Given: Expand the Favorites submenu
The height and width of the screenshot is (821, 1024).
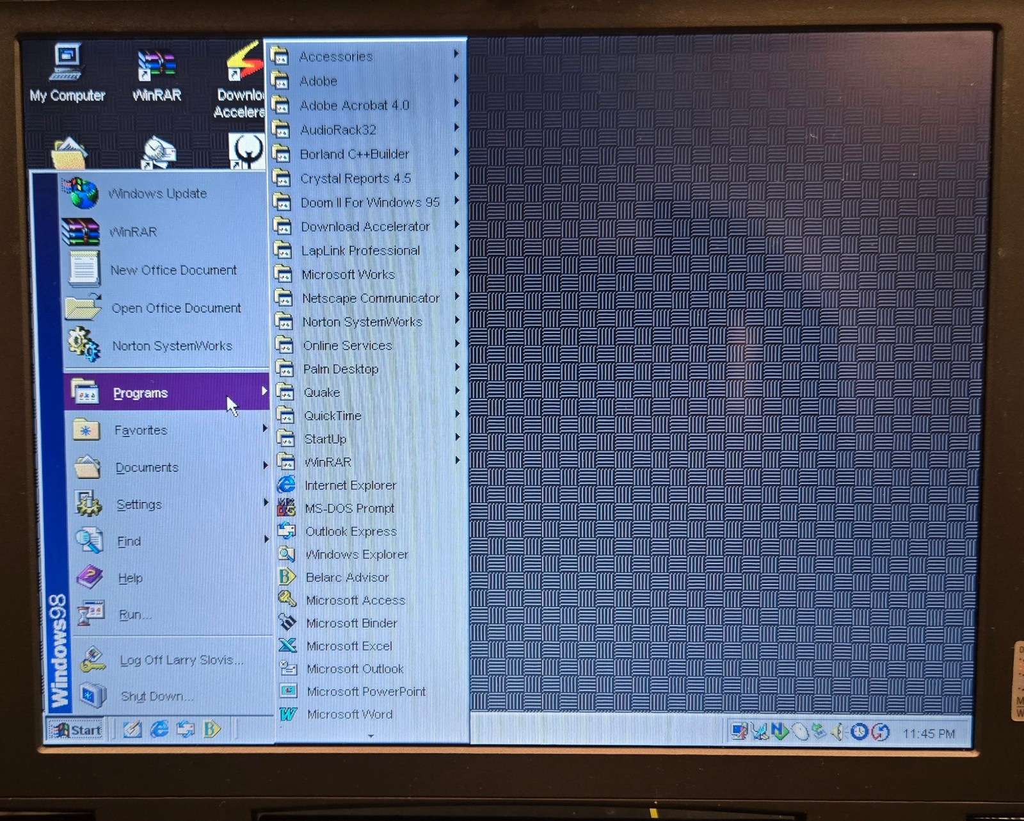Looking at the screenshot, I should tap(168, 430).
